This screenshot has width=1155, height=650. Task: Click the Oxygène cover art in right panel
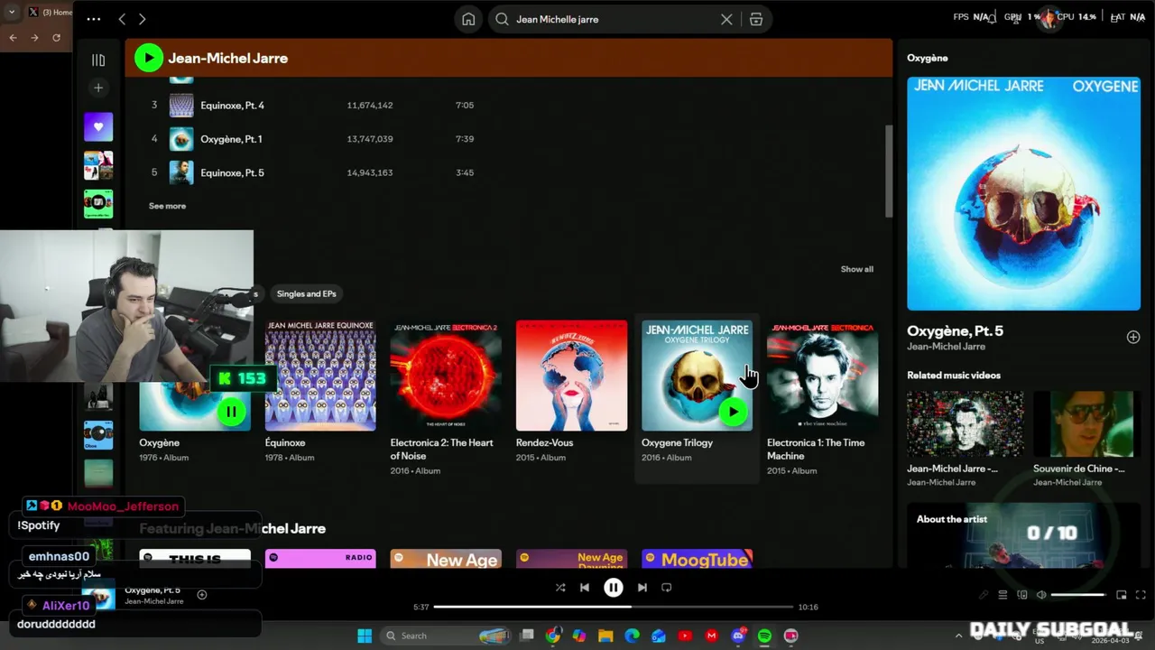pyautogui.click(x=1023, y=193)
